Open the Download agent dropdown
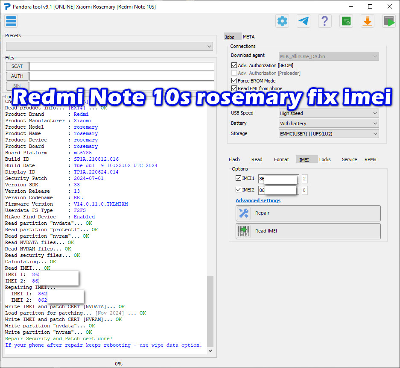Screen dimensions: 400x368 tap(329, 56)
